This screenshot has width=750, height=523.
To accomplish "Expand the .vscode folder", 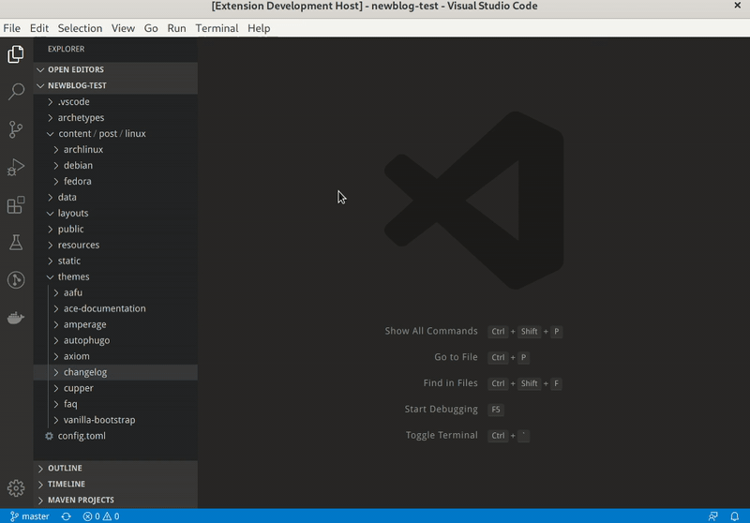I will point(115,102).
